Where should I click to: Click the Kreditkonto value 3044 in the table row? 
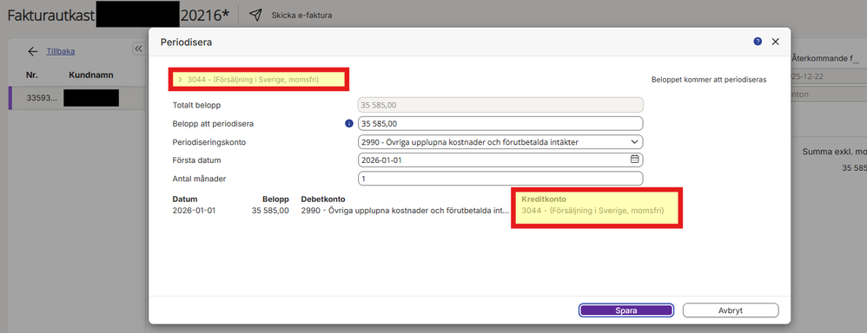pos(592,211)
